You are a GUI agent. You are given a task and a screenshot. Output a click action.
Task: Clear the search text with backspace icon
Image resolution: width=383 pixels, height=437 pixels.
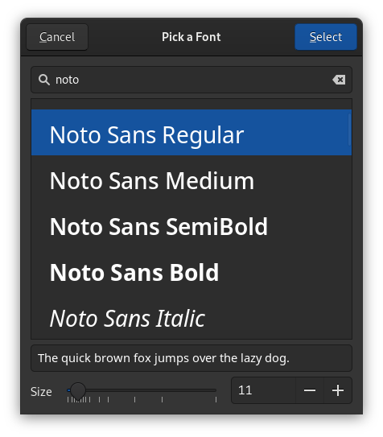click(x=339, y=80)
